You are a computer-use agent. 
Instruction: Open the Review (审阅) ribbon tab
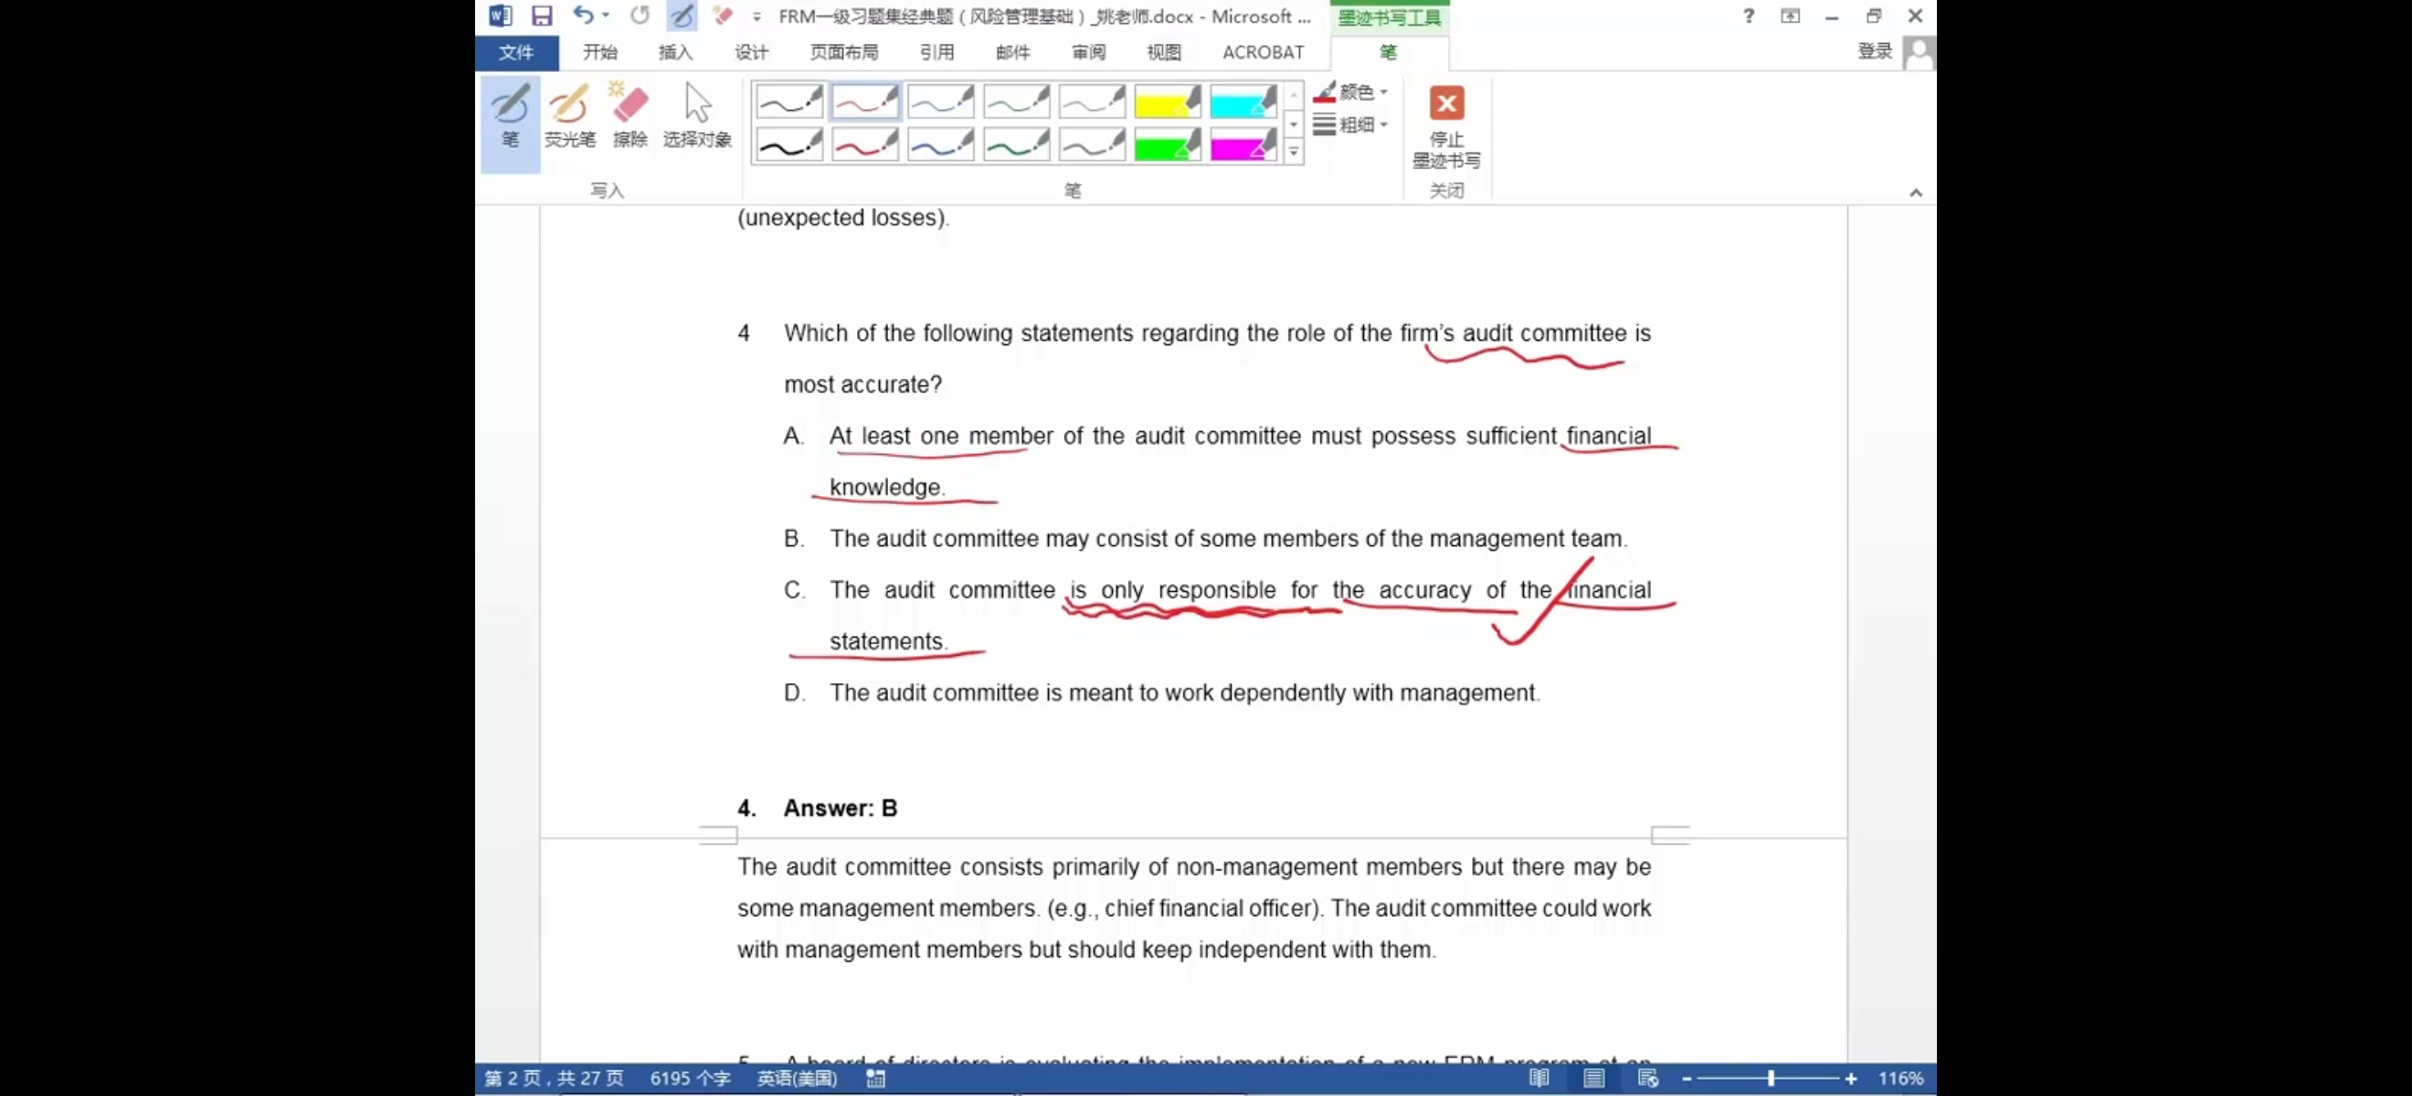[1088, 52]
